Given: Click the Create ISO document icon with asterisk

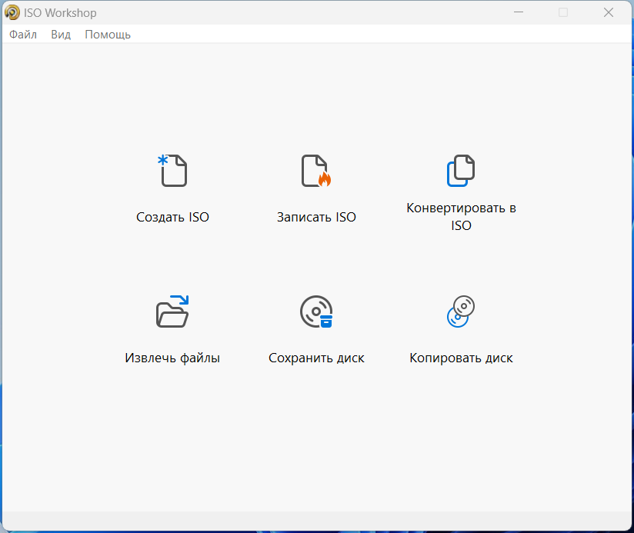Looking at the screenshot, I should coord(172,171).
